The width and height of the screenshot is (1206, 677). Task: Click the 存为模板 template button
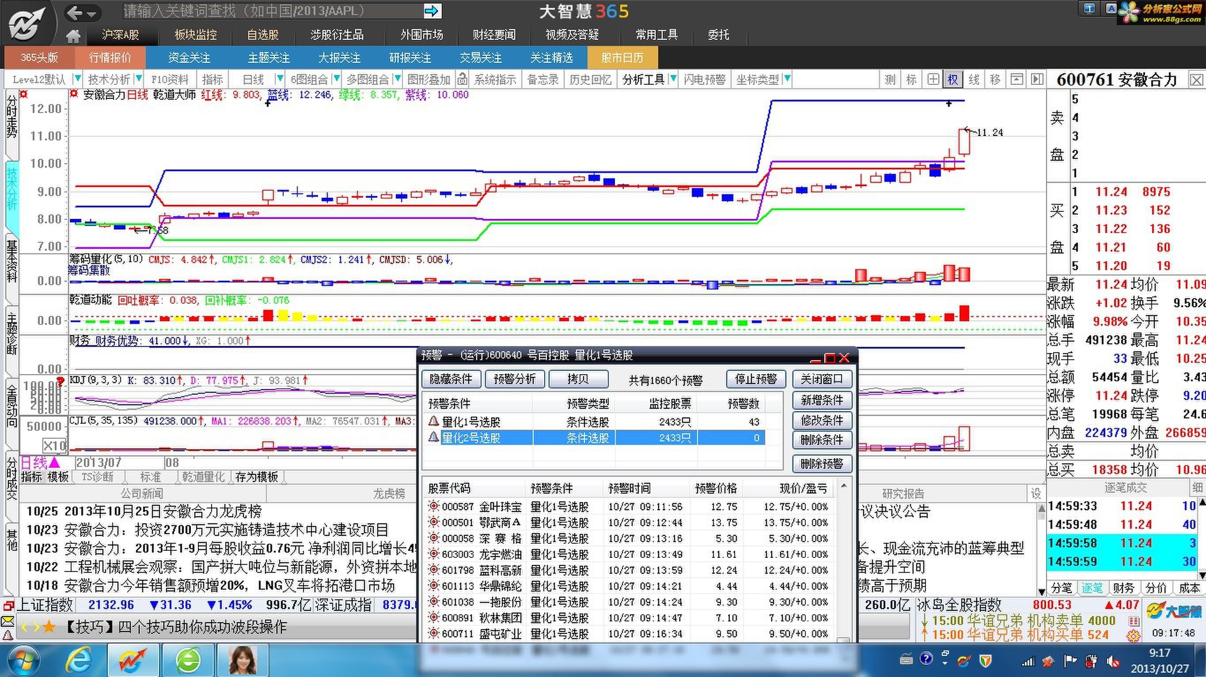[x=257, y=476]
